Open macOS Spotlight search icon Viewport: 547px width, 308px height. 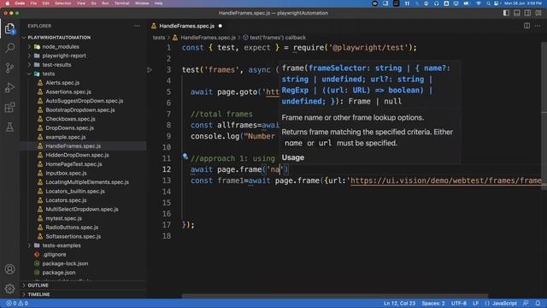488,3
